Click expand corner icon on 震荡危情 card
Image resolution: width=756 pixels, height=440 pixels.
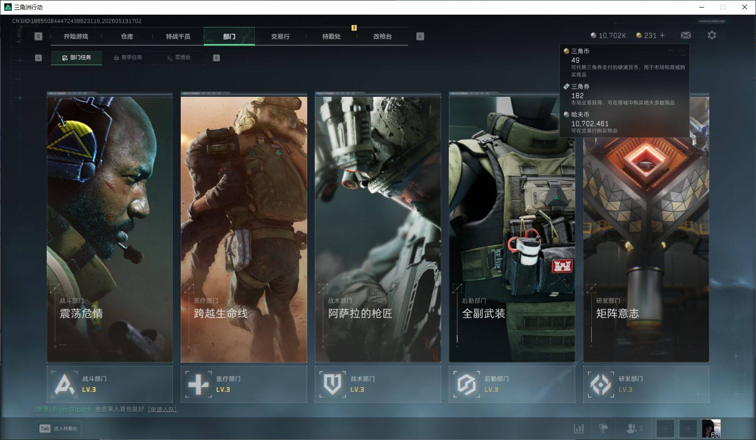tap(55, 288)
